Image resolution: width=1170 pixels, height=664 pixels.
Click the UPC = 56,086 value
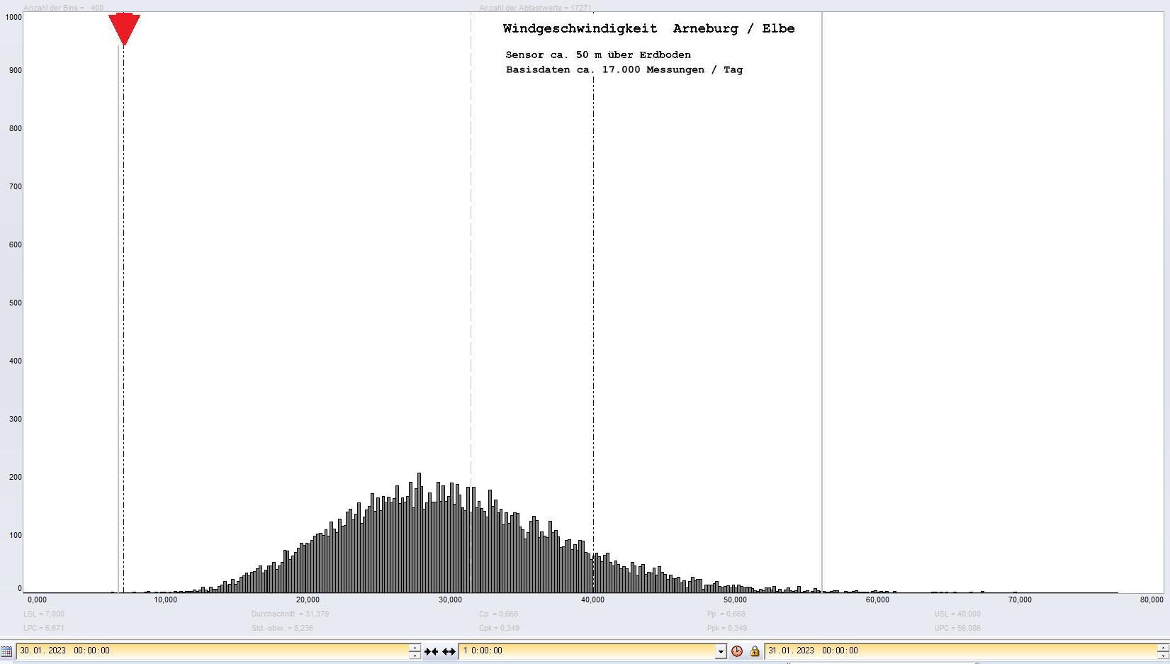pos(957,628)
